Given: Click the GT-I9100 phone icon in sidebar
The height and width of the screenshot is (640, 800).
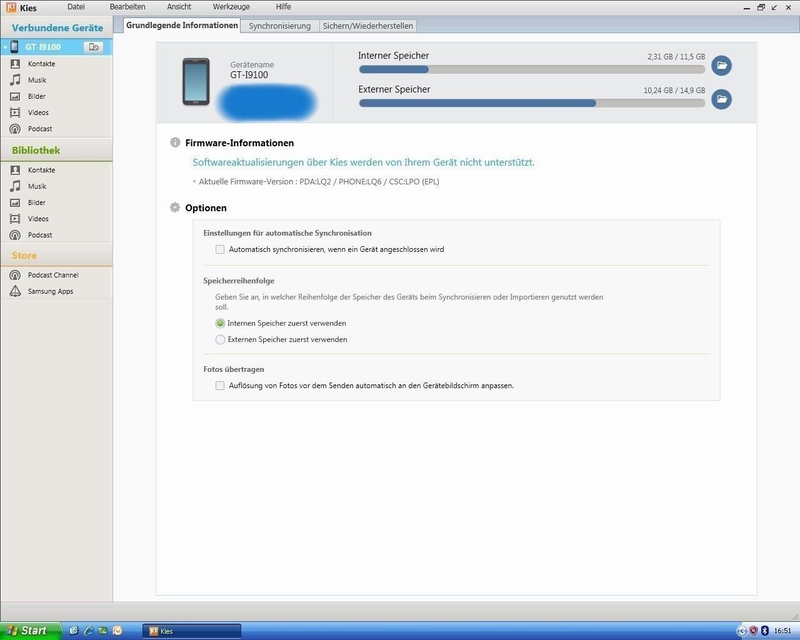Looking at the screenshot, I should click(x=14, y=46).
